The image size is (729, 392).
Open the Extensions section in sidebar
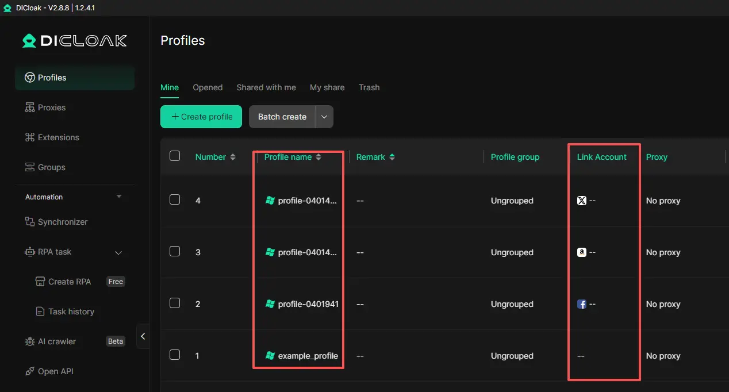(58, 137)
